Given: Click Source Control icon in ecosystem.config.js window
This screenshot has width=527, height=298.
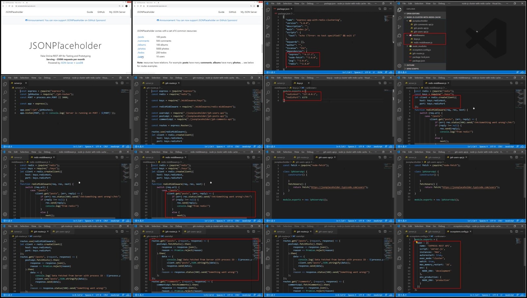Looking at the screenshot, I should (x=400, y=249).
